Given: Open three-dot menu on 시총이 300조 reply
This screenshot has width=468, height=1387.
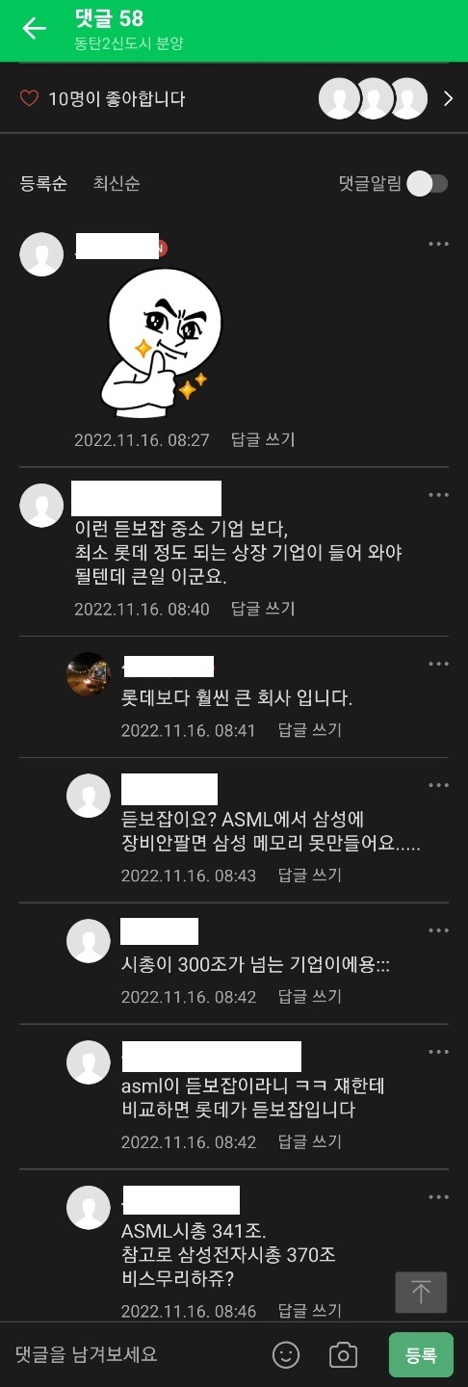Looking at the screenshot, I should pos(438,930).
